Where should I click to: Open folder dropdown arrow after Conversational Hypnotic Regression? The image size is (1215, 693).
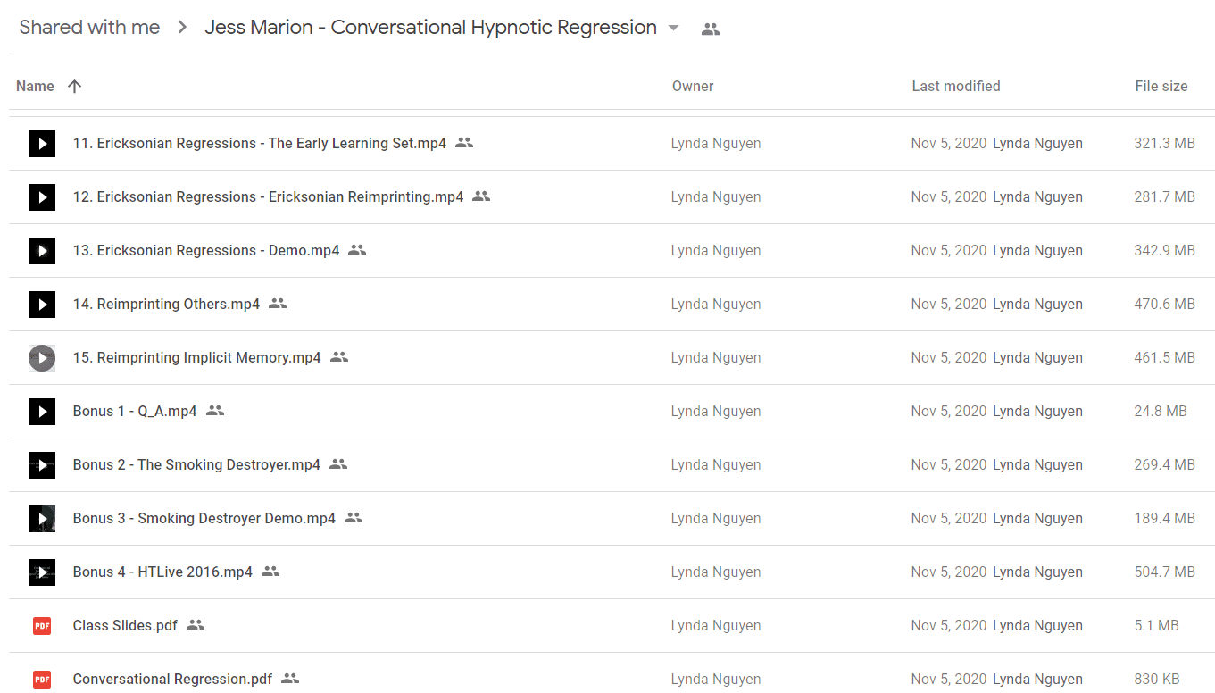tap(674, 28)
